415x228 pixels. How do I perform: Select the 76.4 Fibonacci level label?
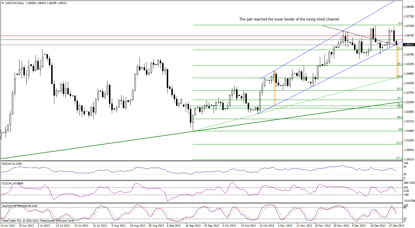[x=400, y=104]
